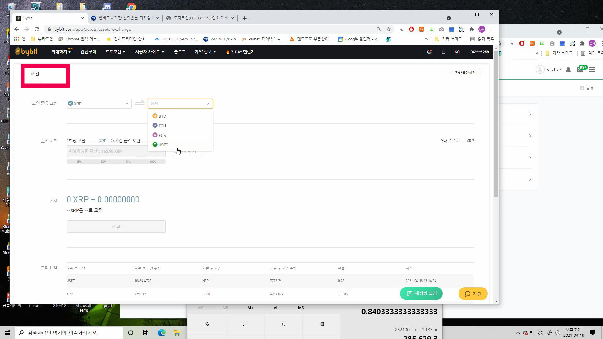Open the 채팅방 입장 chat button
Screen dimensions: 603x339
coord(421,293)
